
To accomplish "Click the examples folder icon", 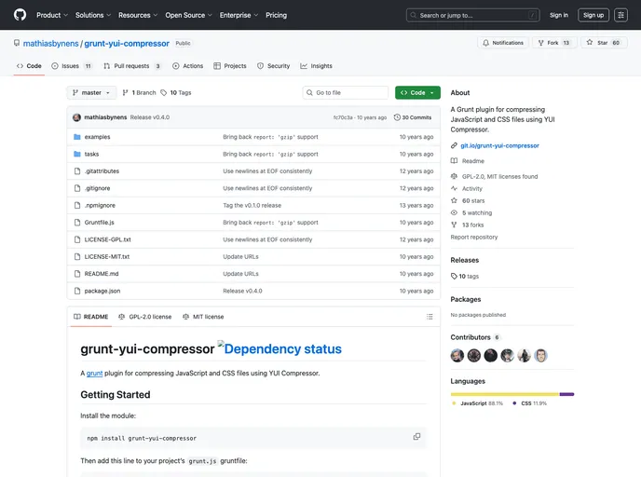I will coord(76,137).
